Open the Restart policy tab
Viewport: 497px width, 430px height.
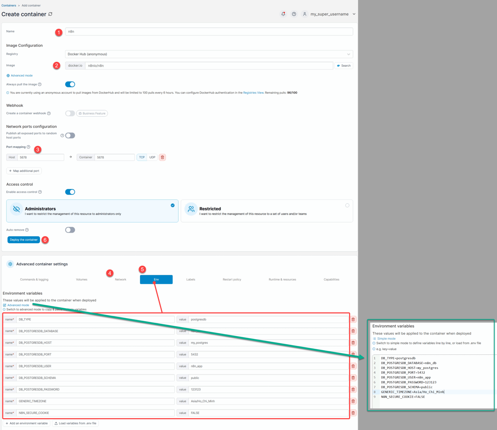coord(232,279)
